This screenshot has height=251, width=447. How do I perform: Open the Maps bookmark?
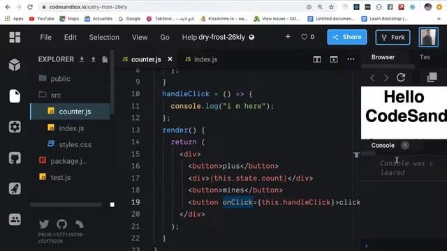(69, 19)
